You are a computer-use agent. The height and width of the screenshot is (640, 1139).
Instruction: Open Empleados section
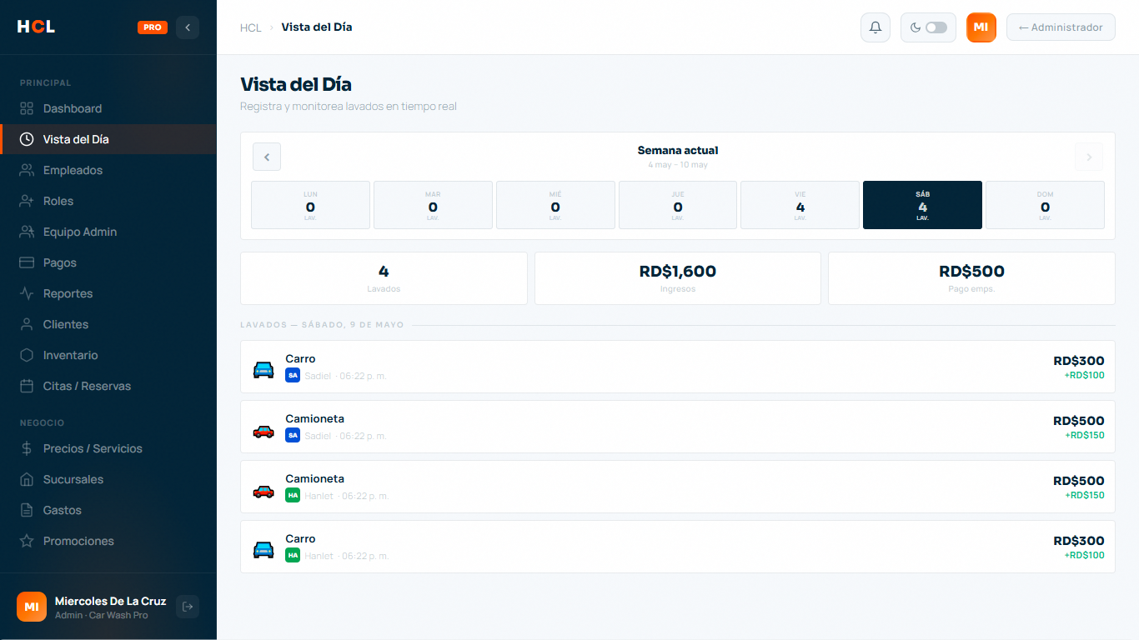pyautogui.click(x=108, y=170)
